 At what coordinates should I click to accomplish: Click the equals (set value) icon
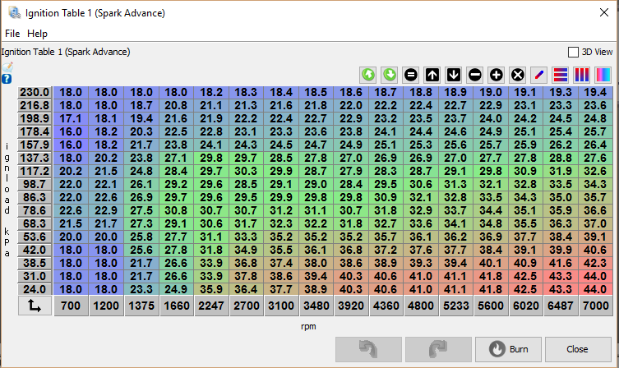[411, 75]
